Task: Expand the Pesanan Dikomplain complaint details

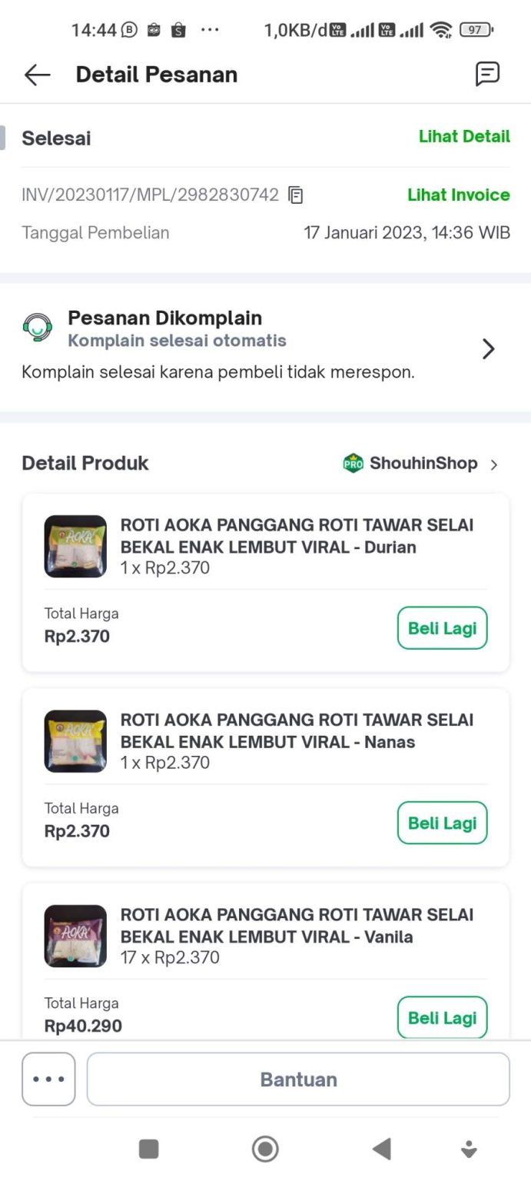Action: click(489, 348)
